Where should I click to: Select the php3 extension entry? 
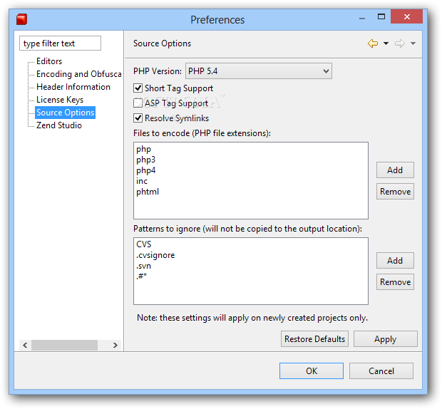tap(145, 160)
